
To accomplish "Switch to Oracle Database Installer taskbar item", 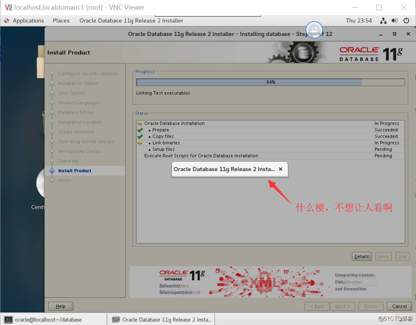I will [x=161, y=319].
